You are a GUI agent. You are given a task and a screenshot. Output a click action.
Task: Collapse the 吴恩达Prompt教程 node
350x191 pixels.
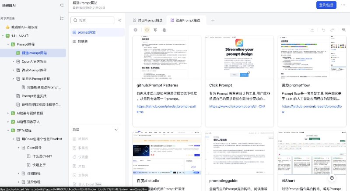click(13, 78)
